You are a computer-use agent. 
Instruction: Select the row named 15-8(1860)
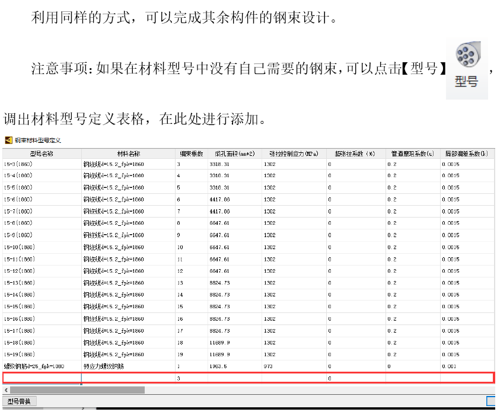[249, 223]
